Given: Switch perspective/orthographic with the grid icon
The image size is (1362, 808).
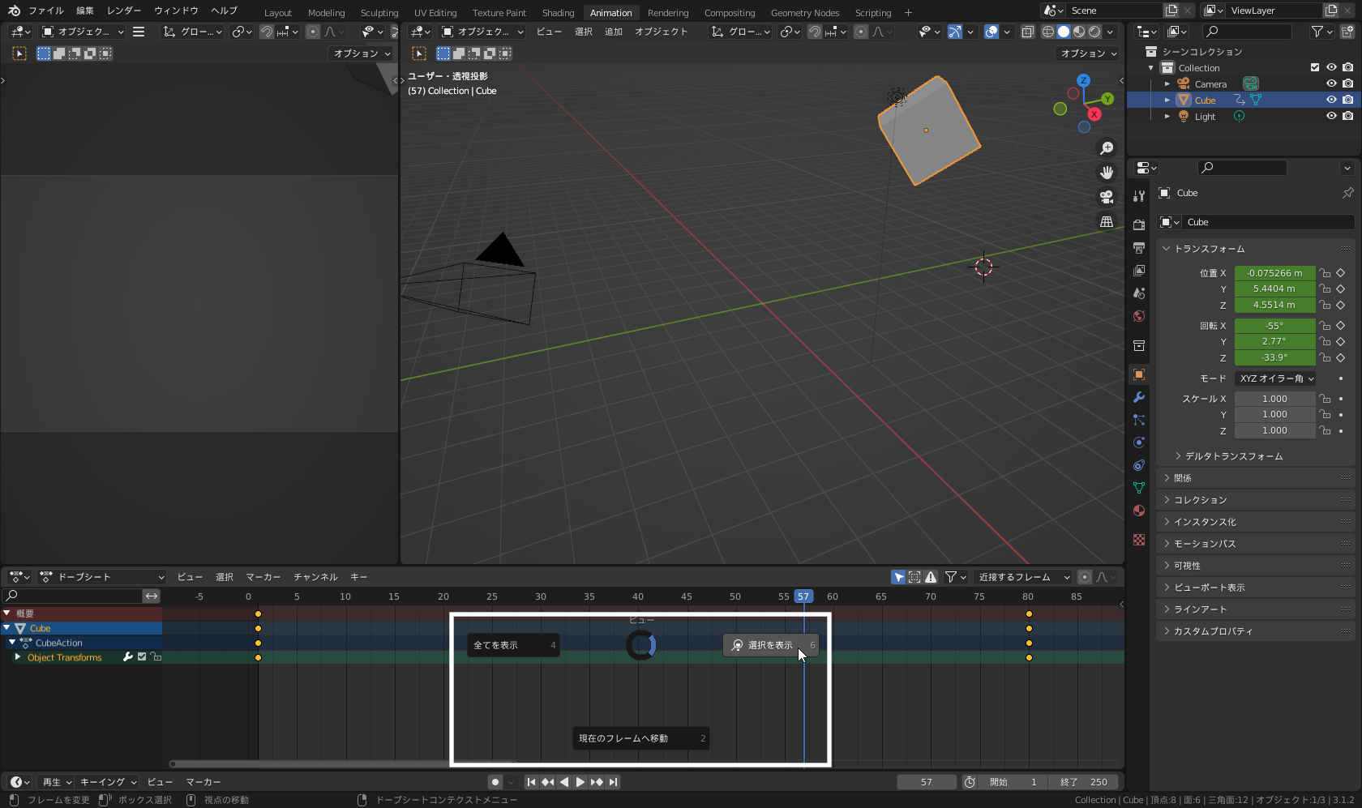Looking at the screenshot, I should tap(1107, 221).
